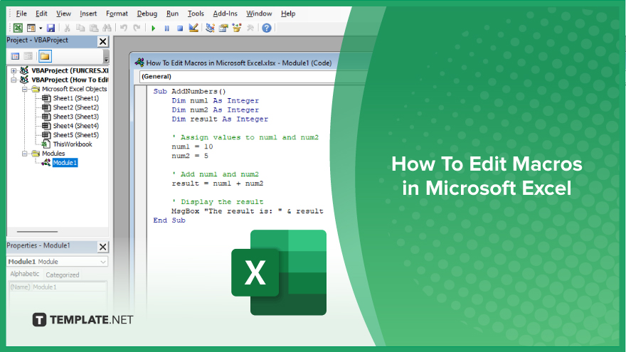Click the Toolbox icon in toolbar
Screen dimensions: 626x352
250,28
